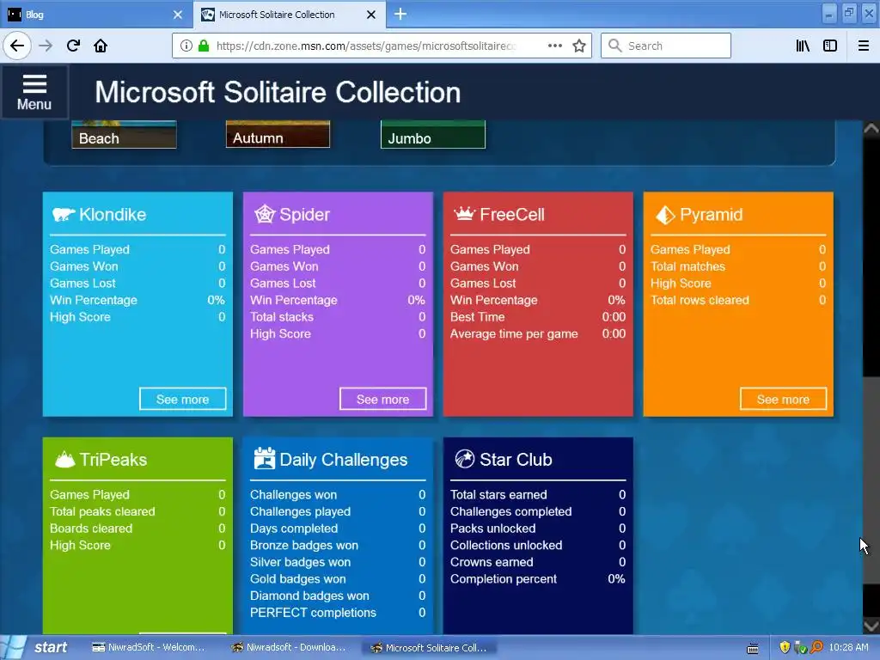Go back with the browser back arrow

(17, 46)
